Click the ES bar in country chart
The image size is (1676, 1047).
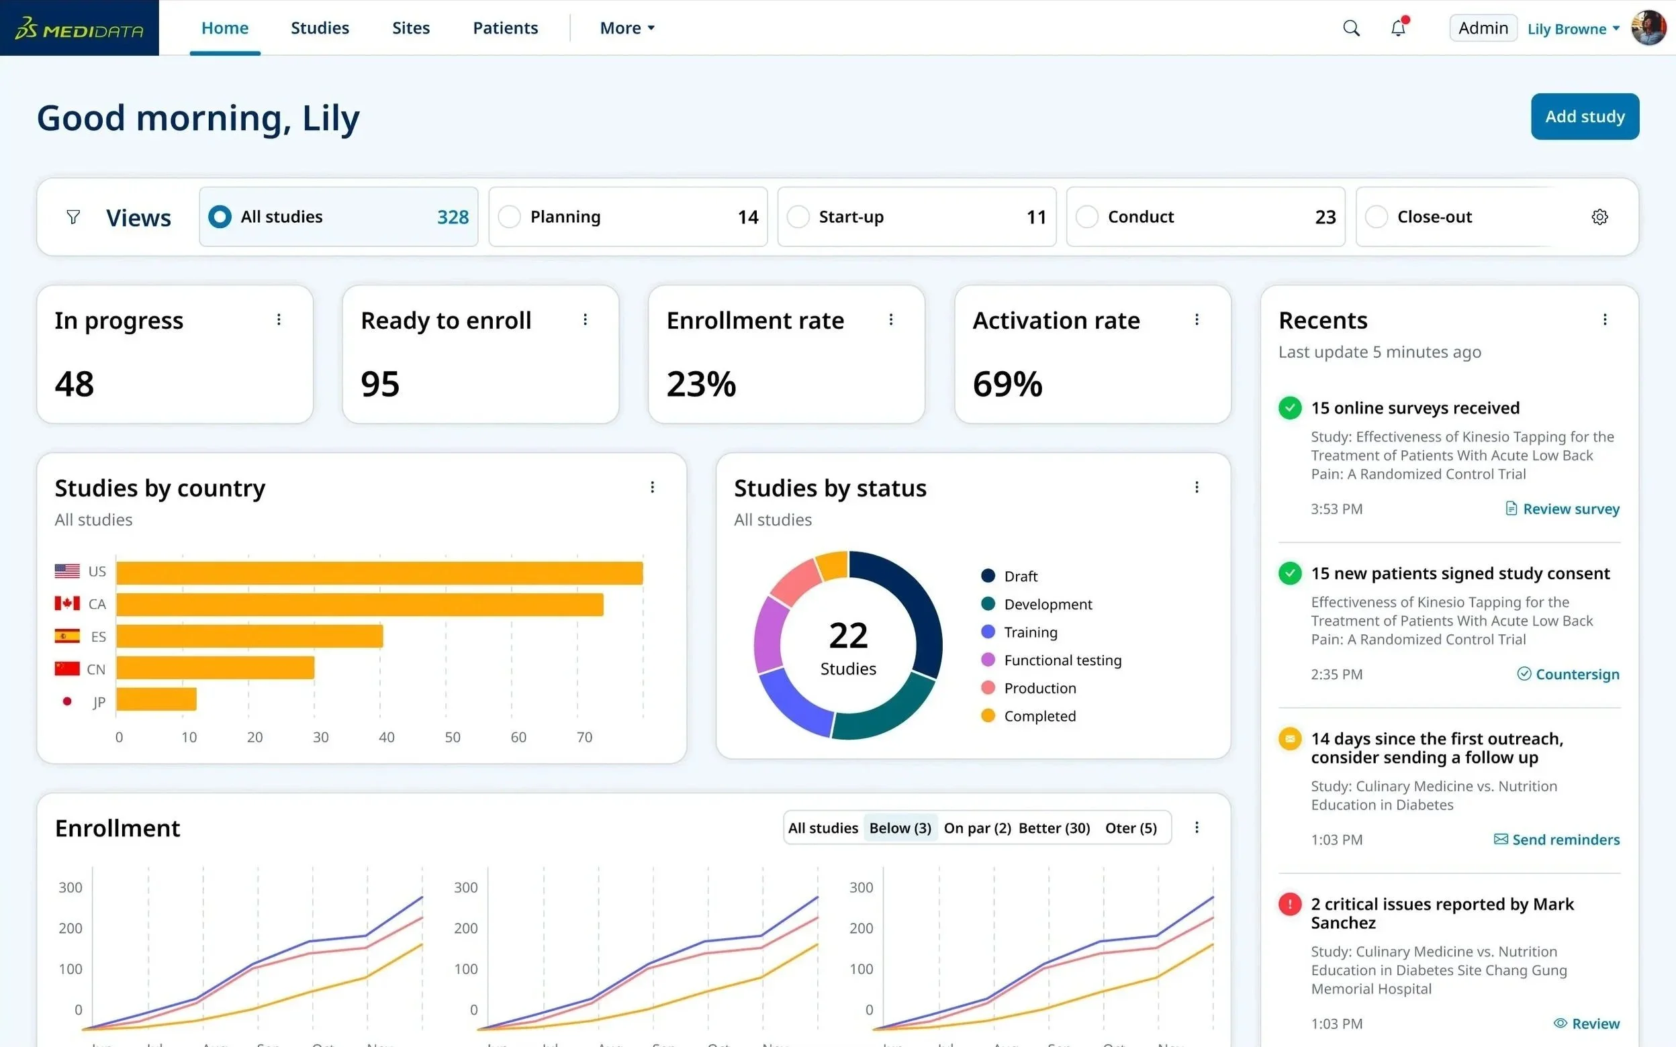click(250, 636)
